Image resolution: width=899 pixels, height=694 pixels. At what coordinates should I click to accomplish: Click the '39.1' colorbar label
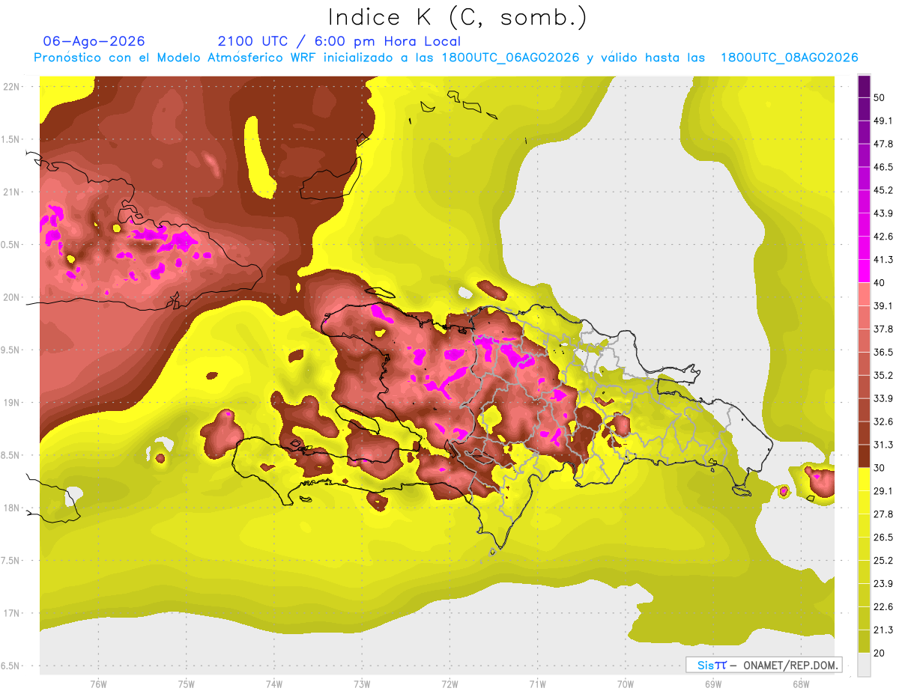pos(883,305)
